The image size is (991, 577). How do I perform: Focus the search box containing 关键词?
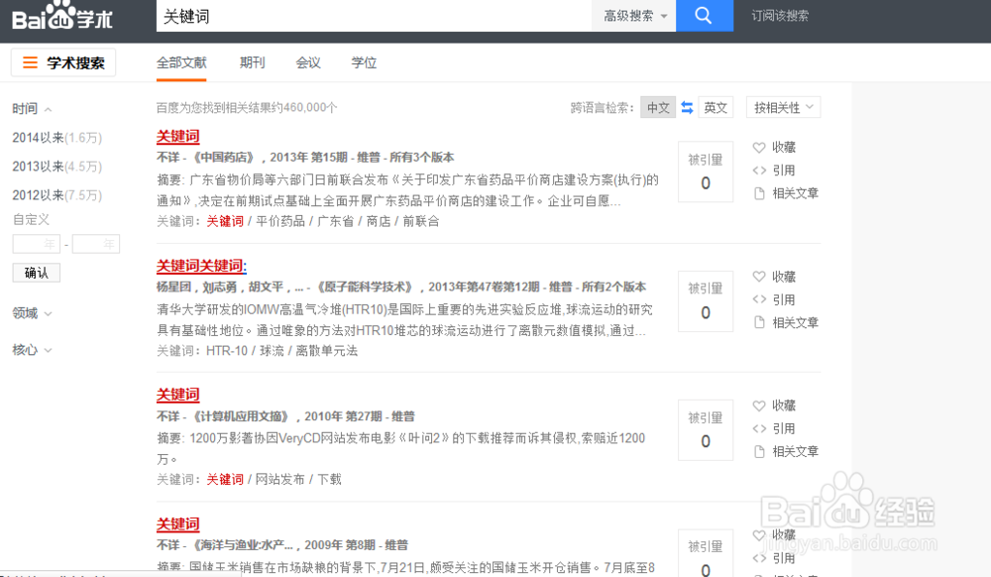(374, 16)
